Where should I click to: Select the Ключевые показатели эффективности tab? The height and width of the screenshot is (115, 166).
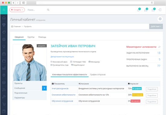(69, 75)
